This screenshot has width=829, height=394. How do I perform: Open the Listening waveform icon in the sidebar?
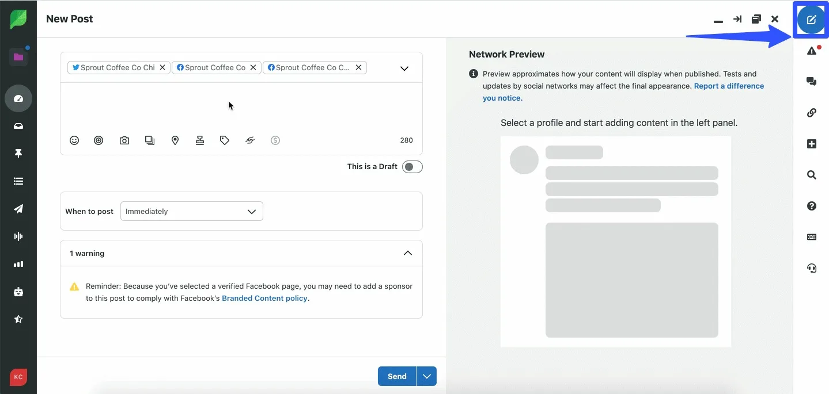pyautogui.click(x=18, y=236)
